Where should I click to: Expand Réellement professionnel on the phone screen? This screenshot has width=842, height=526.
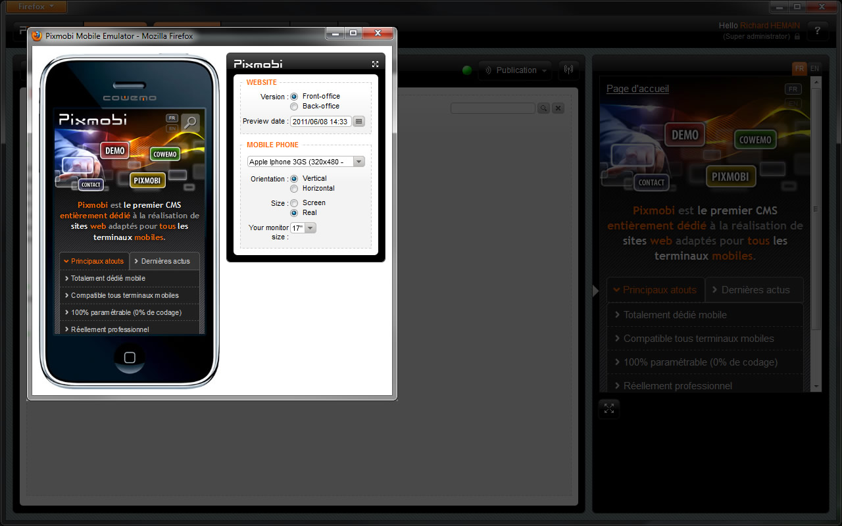129,329
